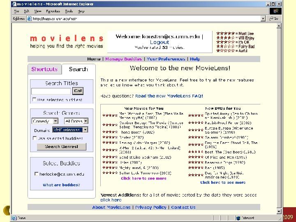
Task: Click the vertical scrollbar down arrow
Action: tap(279, 211)
